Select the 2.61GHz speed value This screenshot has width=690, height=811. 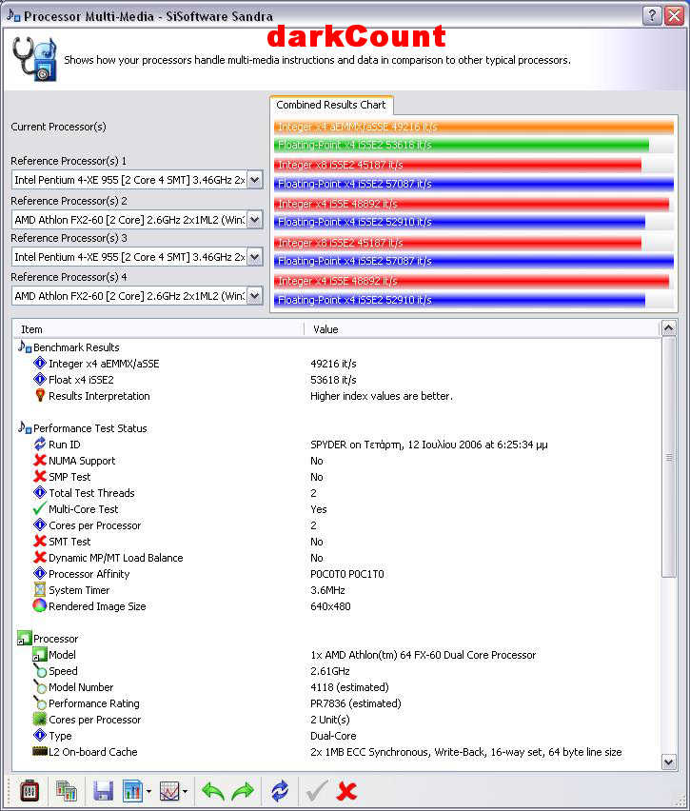coord(330,671)
